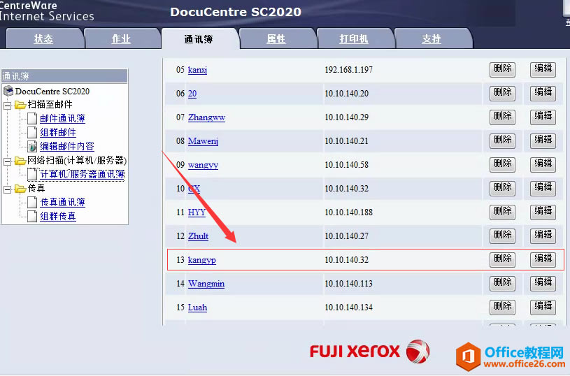The width and height of the screenshot is (570, 376).
Task: Open the 组群传真 link
Action: pos(58,217)
